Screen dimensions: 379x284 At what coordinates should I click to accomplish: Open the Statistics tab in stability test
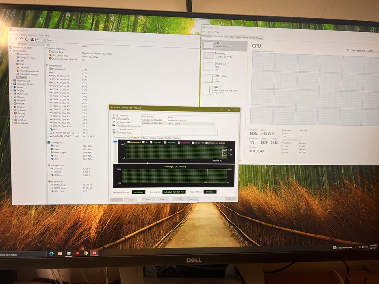pyautogui.click(x=177, y=138)
